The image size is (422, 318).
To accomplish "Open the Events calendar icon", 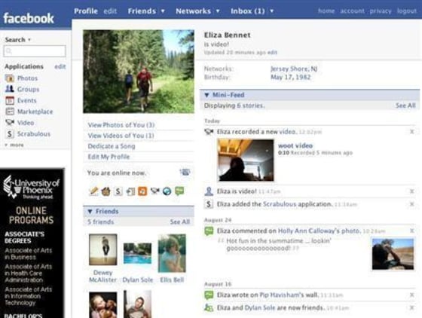I will (10, 100).
